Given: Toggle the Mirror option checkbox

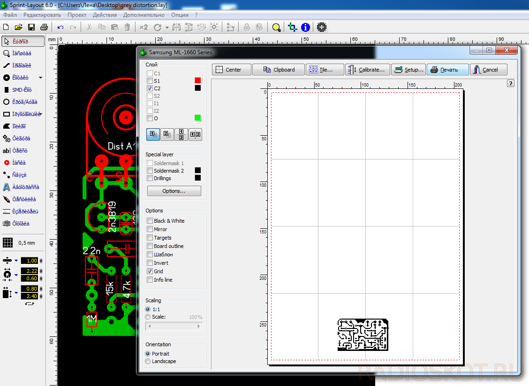Looking at the screenshot, I should point(150,229).
